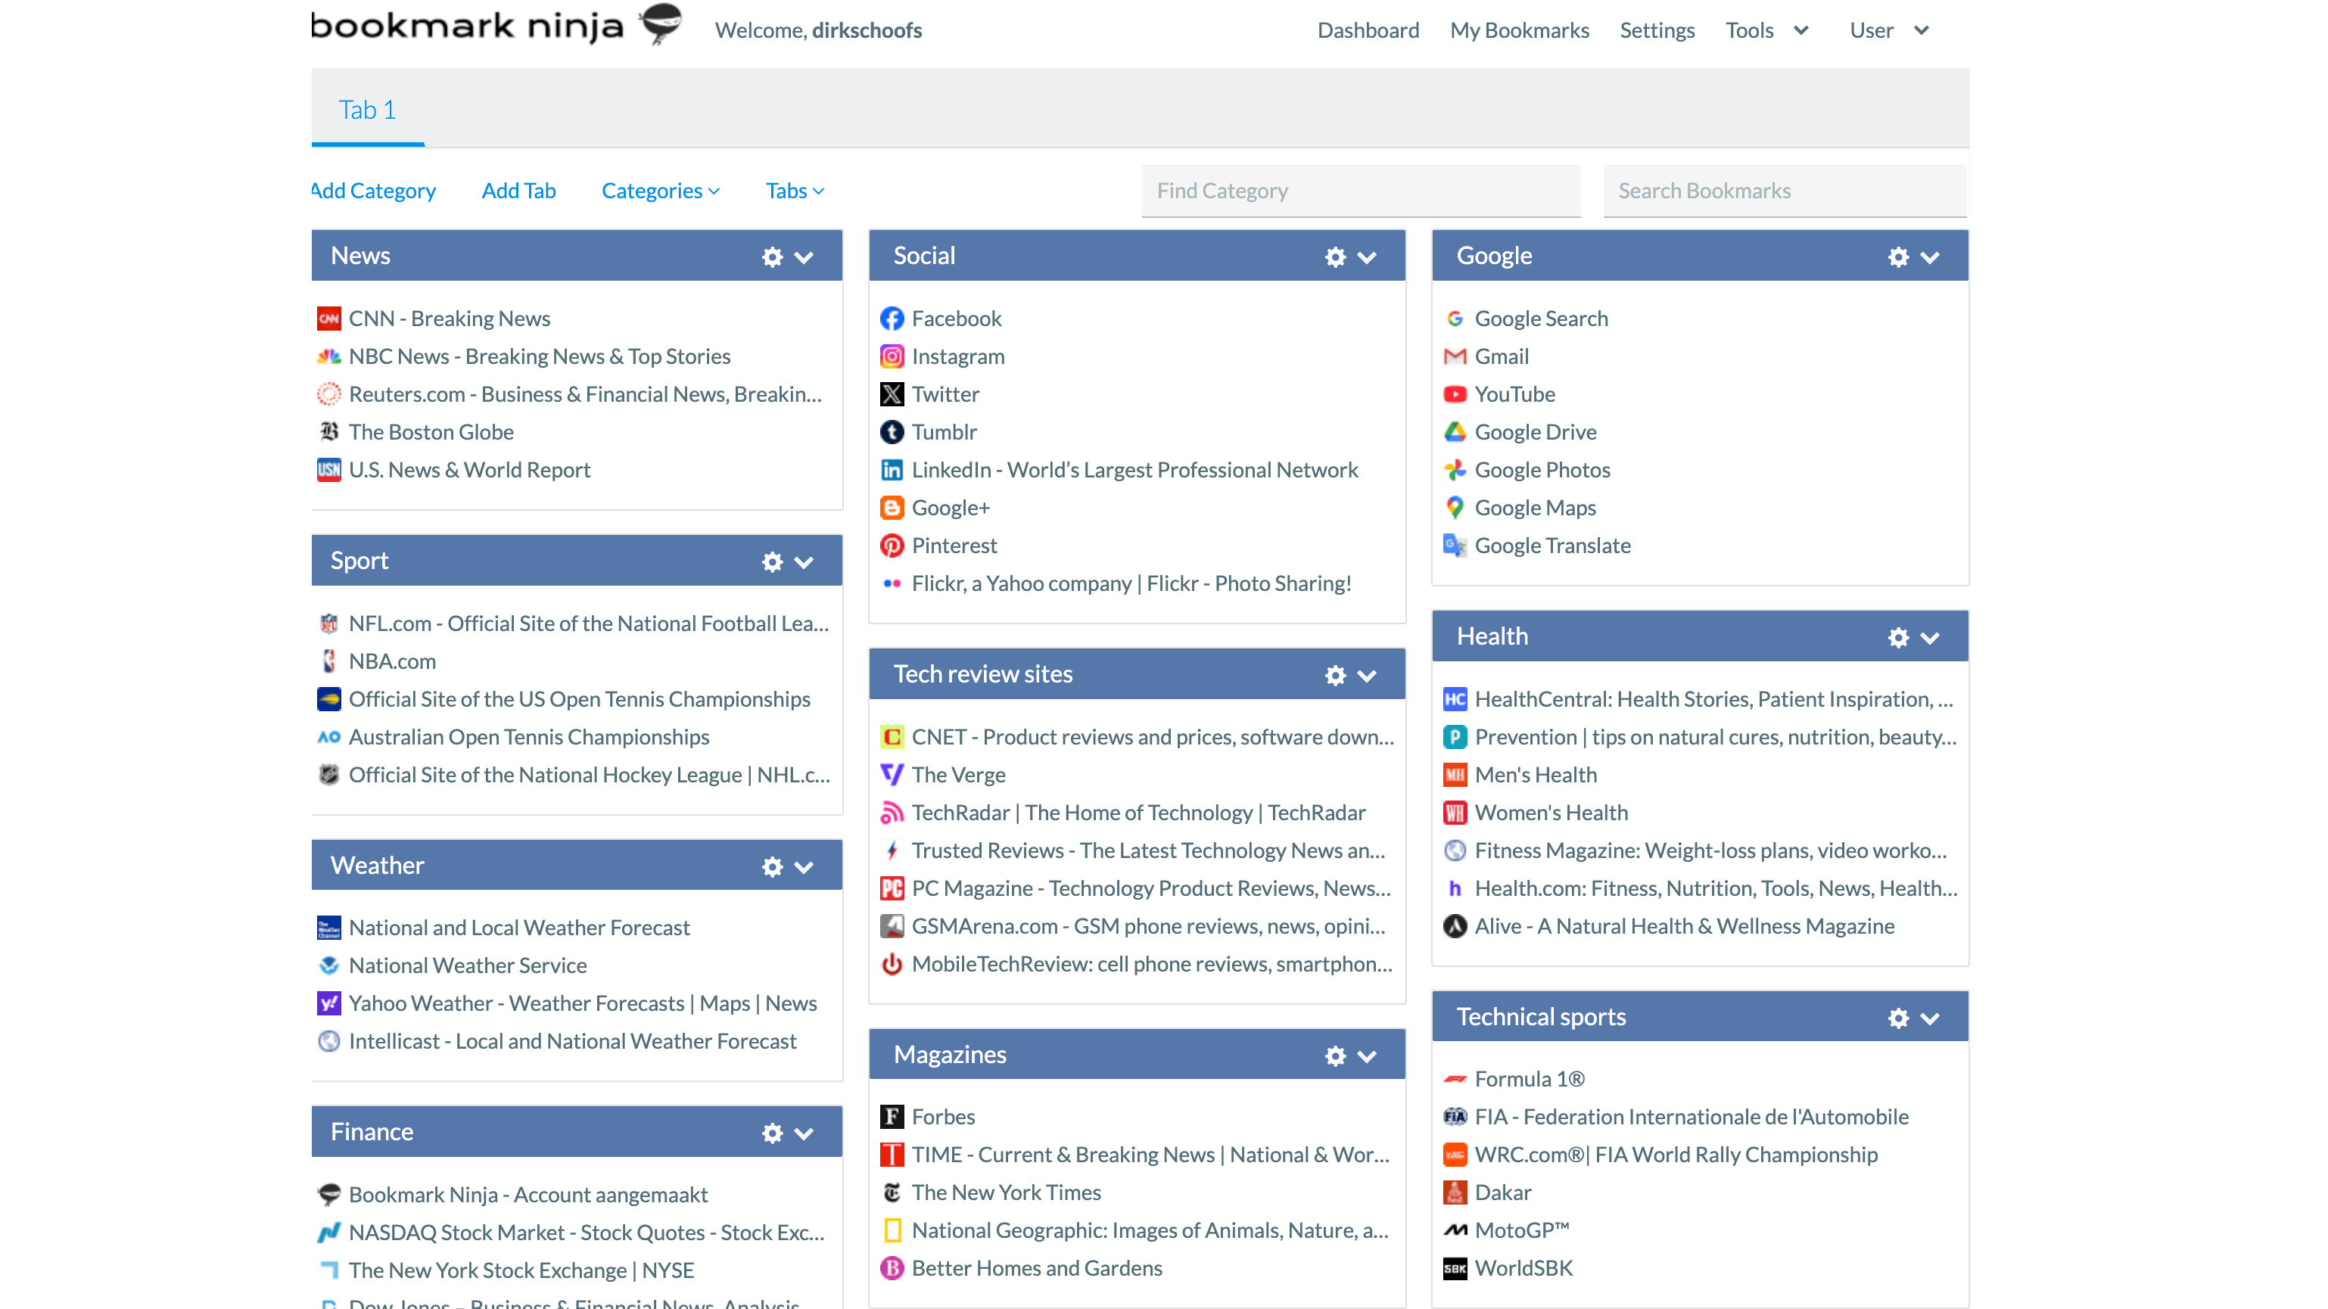Collapse the Weather category chevron
The height and width of the screenshot is (1309, 2328).
(804, 867)
